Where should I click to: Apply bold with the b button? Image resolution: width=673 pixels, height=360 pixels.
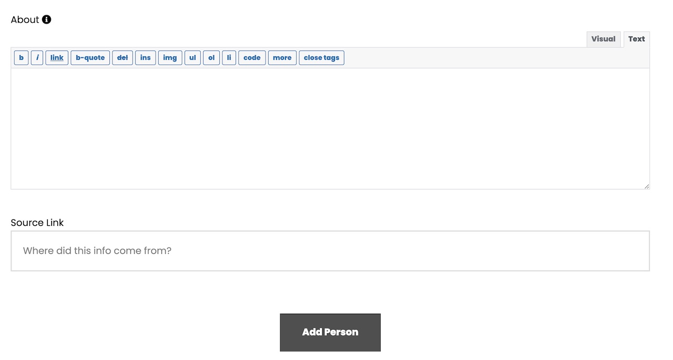22,58
